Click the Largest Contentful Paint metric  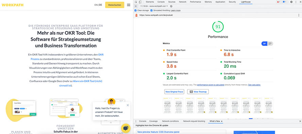pos(189,76)
